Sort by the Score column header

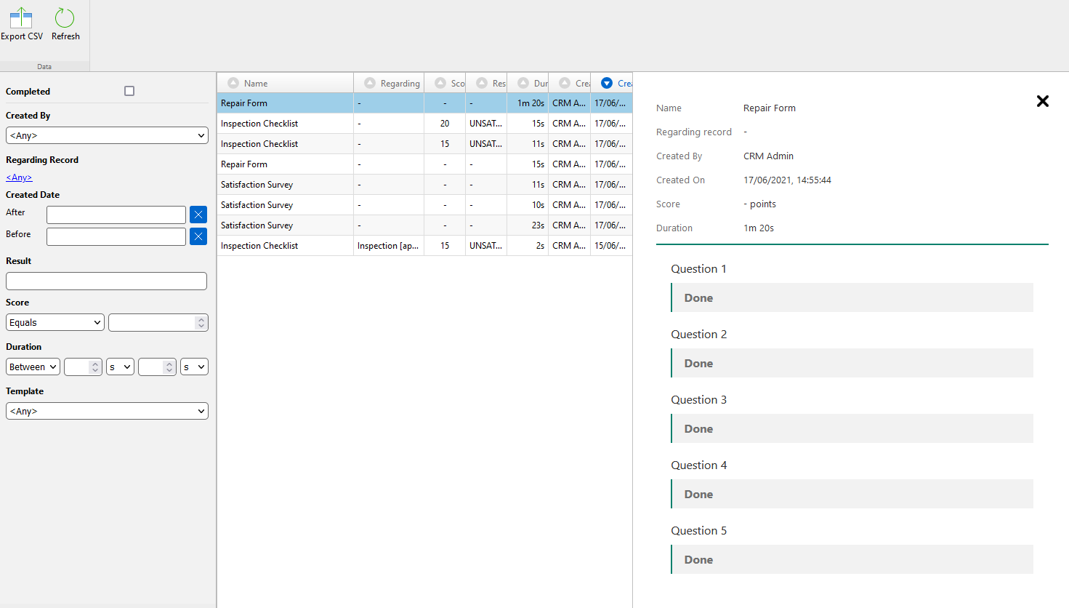click(456, 84)
